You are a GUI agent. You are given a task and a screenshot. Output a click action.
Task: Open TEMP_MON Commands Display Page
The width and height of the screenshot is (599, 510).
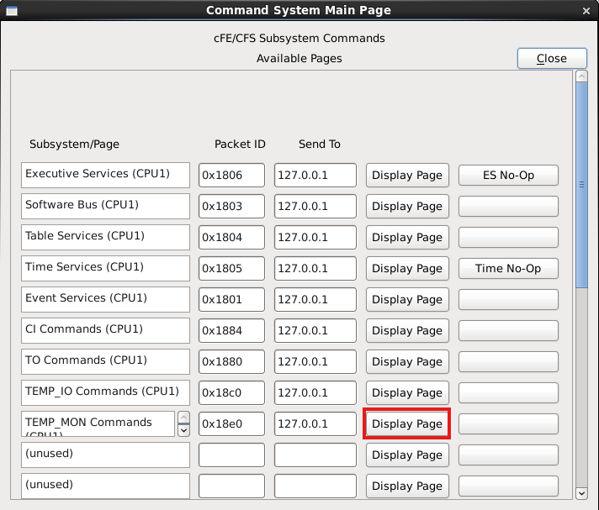(406, 424)
